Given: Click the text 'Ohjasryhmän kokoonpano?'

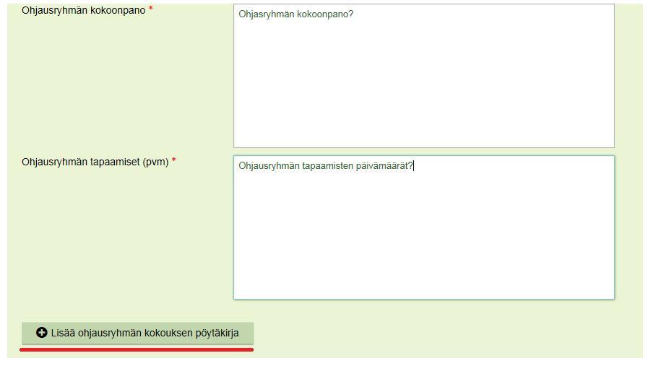Looking at the screenshot, I should pyautogui.click(x=296, y=14).
